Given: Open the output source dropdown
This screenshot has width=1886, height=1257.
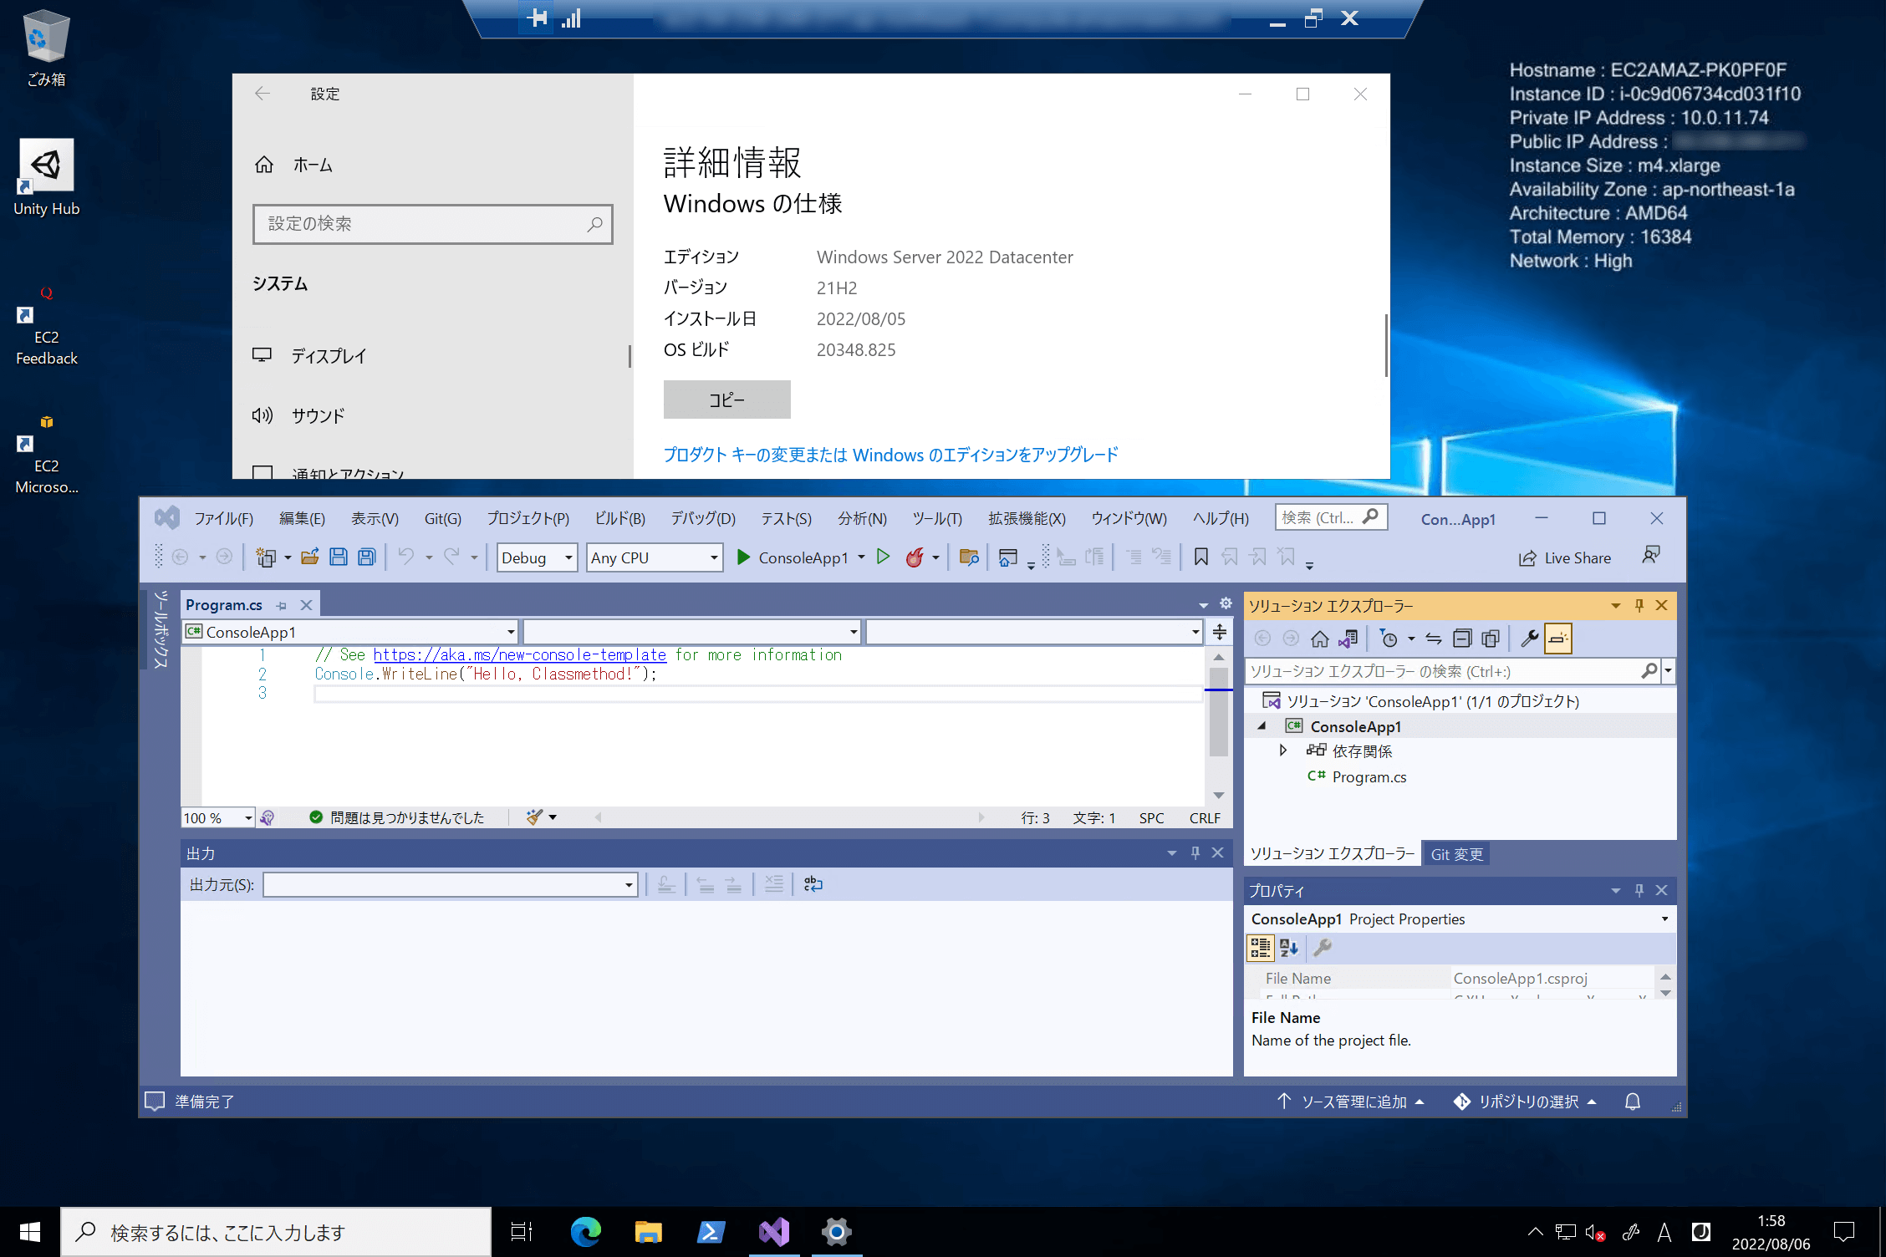Looking at the screenshot, I should (x=451, y=884).
